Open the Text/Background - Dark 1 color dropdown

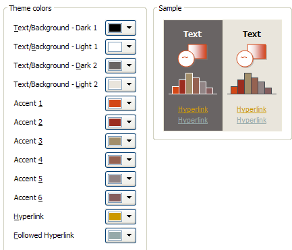(x=121, y=28)
